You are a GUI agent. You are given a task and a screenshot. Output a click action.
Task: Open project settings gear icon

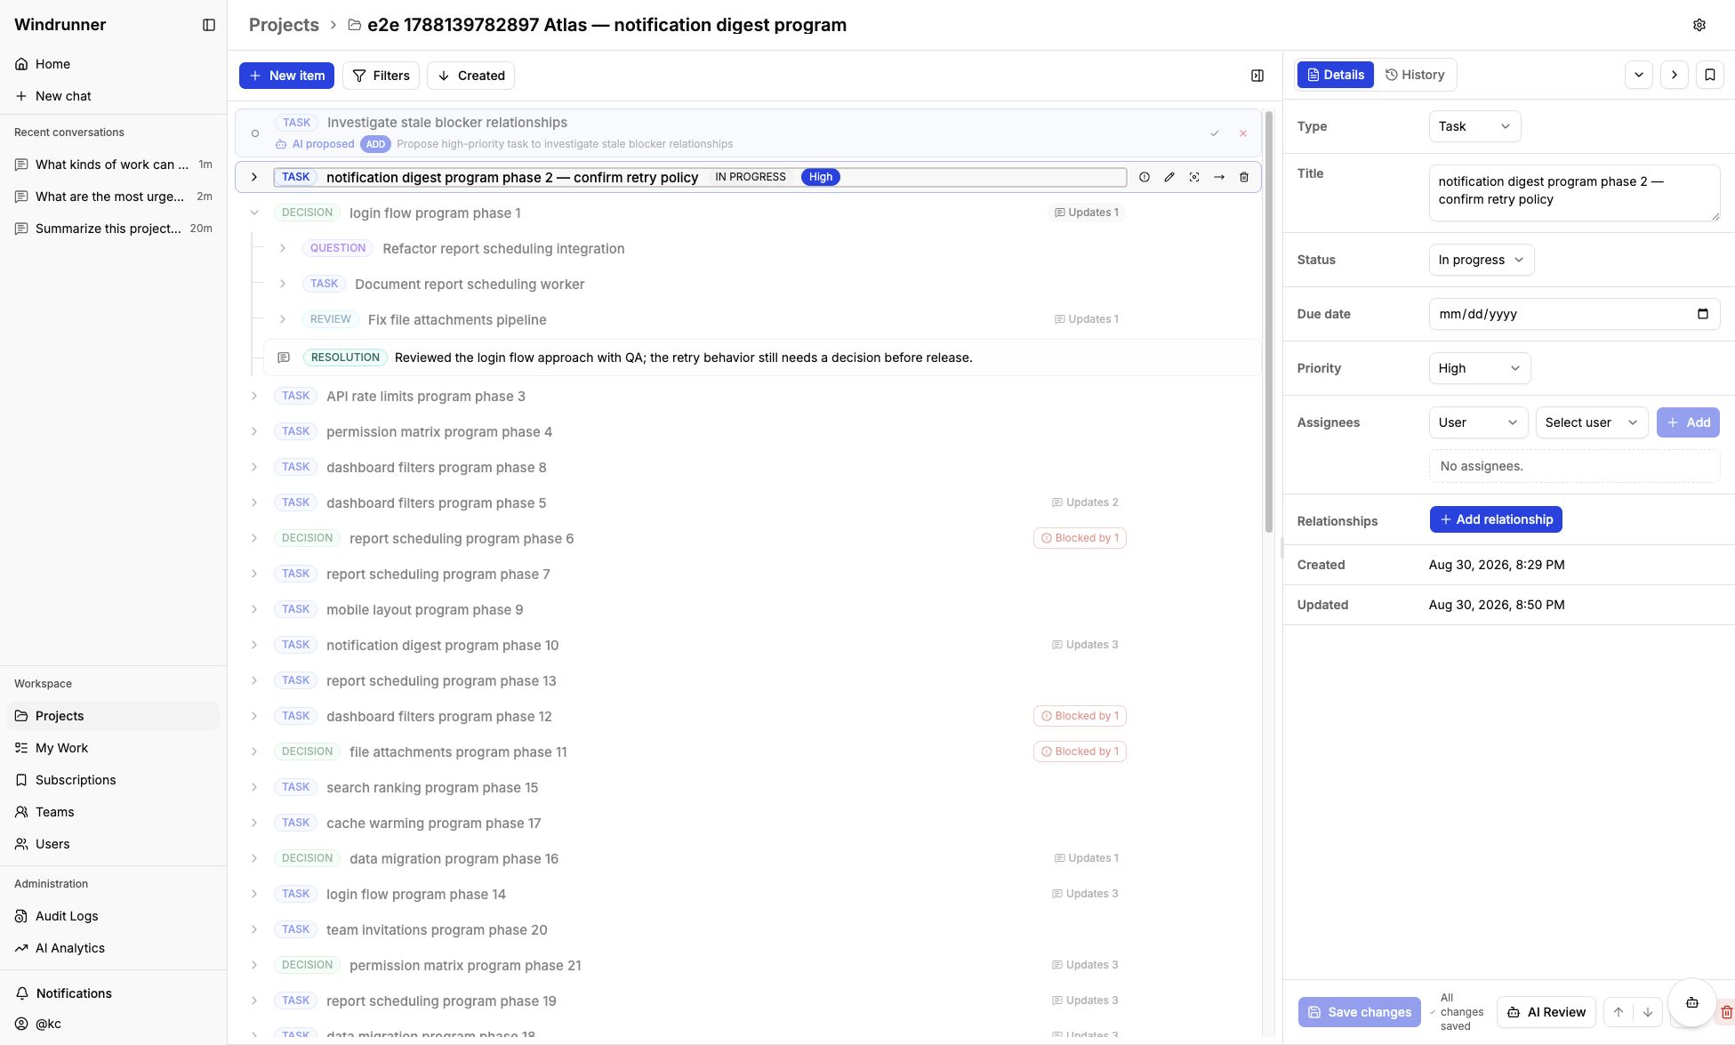[x=1699, y=25]
